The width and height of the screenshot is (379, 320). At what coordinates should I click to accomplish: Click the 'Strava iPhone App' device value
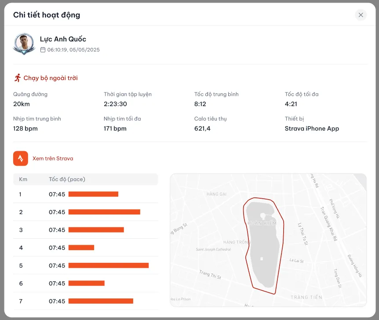click(312, 129)
